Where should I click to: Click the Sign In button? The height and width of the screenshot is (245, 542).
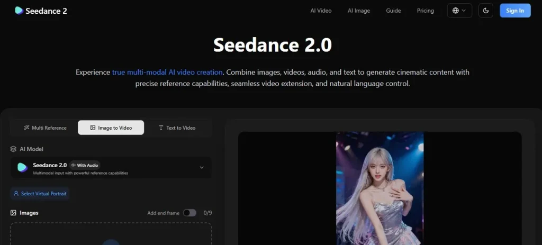tap(515, 11)
